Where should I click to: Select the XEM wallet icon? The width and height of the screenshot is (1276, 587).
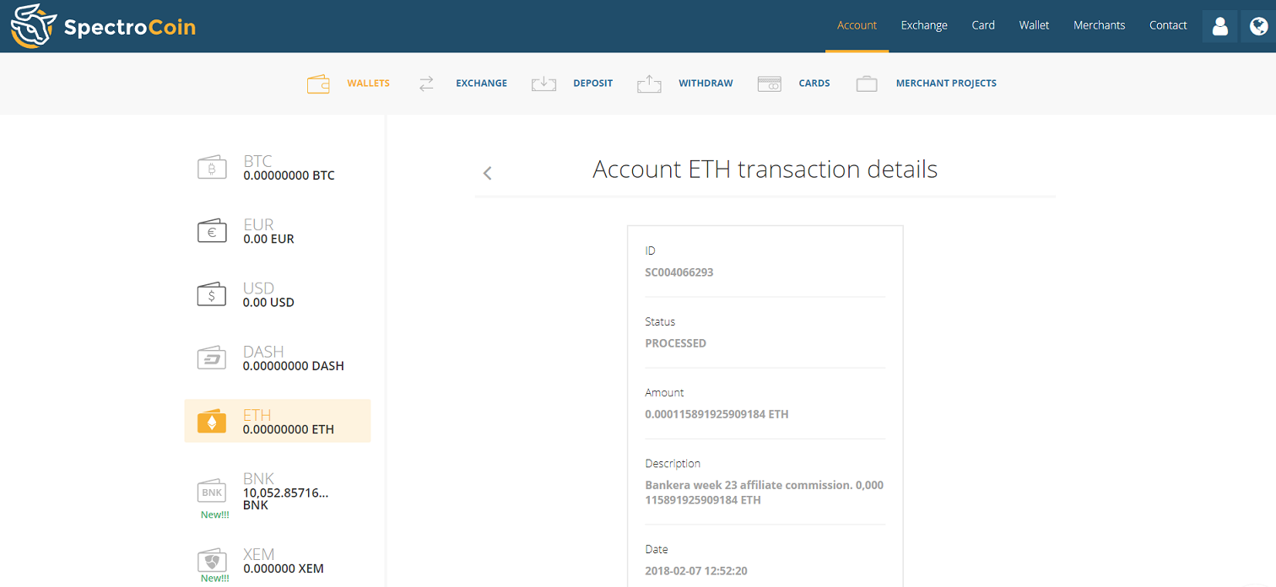click(x=212, y=560)
